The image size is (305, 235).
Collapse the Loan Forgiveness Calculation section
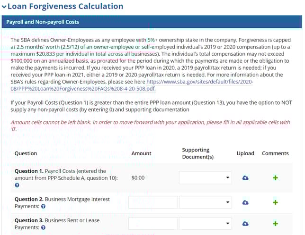pos(4,7)
